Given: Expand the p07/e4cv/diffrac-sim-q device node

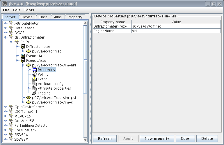Looking at the screenshot, I should pyautogui.click(x=23, y=102).
